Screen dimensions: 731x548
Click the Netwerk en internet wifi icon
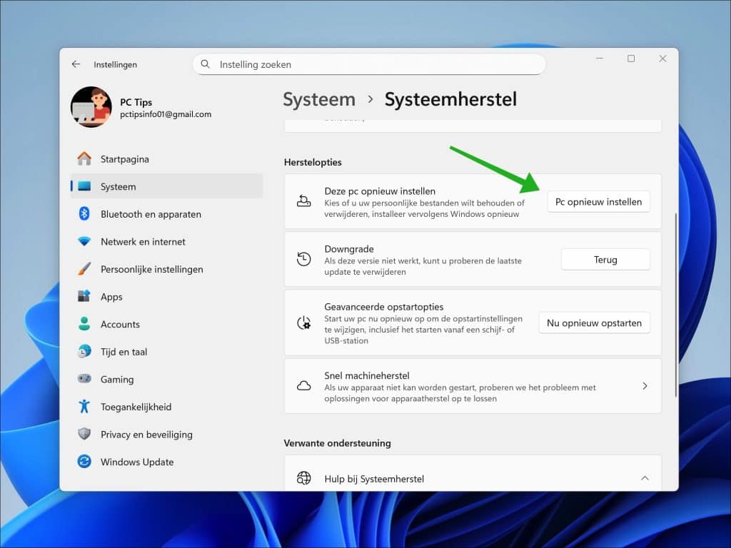(x=84, y=241)
